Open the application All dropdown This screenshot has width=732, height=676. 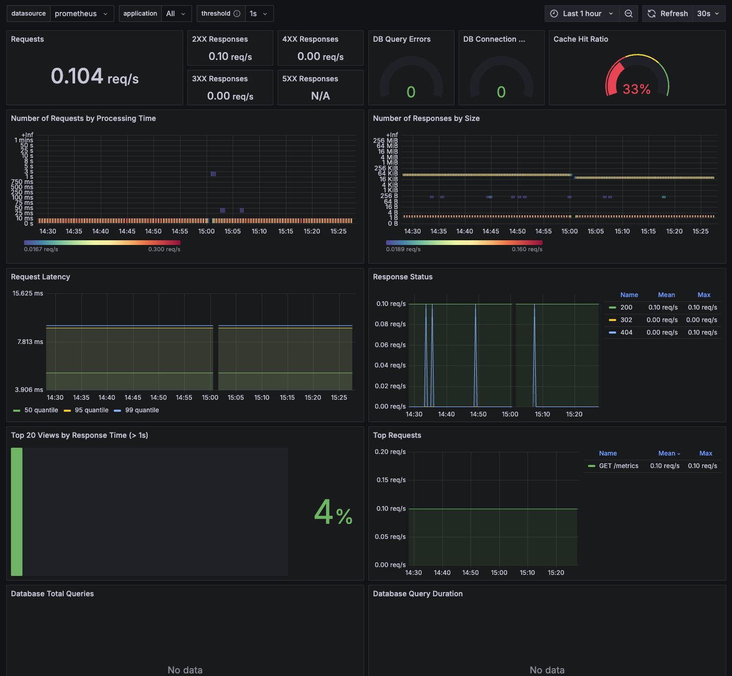click(x=176, y=14)
